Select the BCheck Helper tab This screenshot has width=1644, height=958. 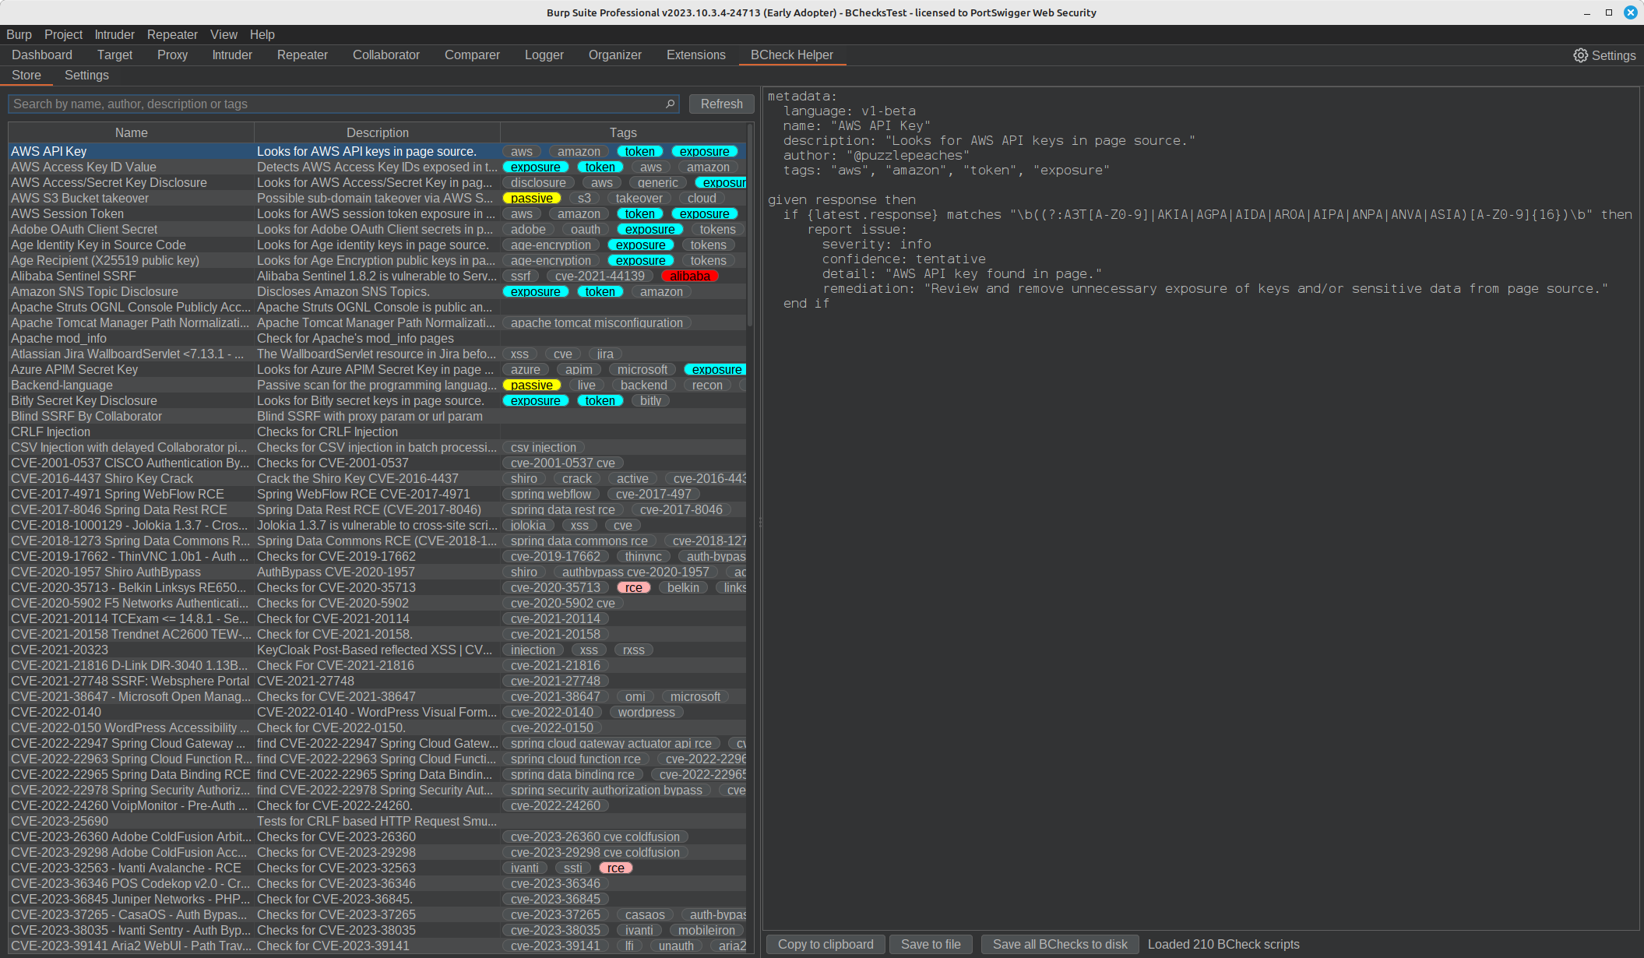791,55
